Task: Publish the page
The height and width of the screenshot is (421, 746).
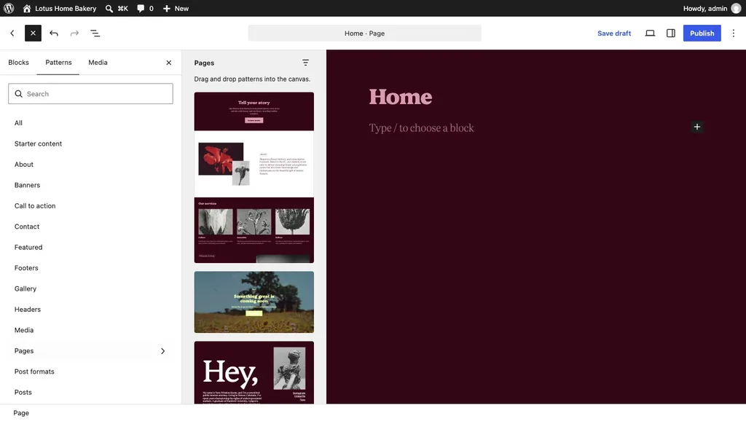Action: pyautogui.click(x=702, y=33)
